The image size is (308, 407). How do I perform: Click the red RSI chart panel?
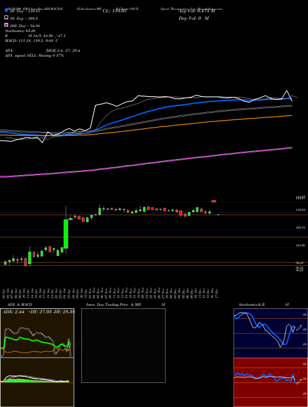tap(270, 382)
